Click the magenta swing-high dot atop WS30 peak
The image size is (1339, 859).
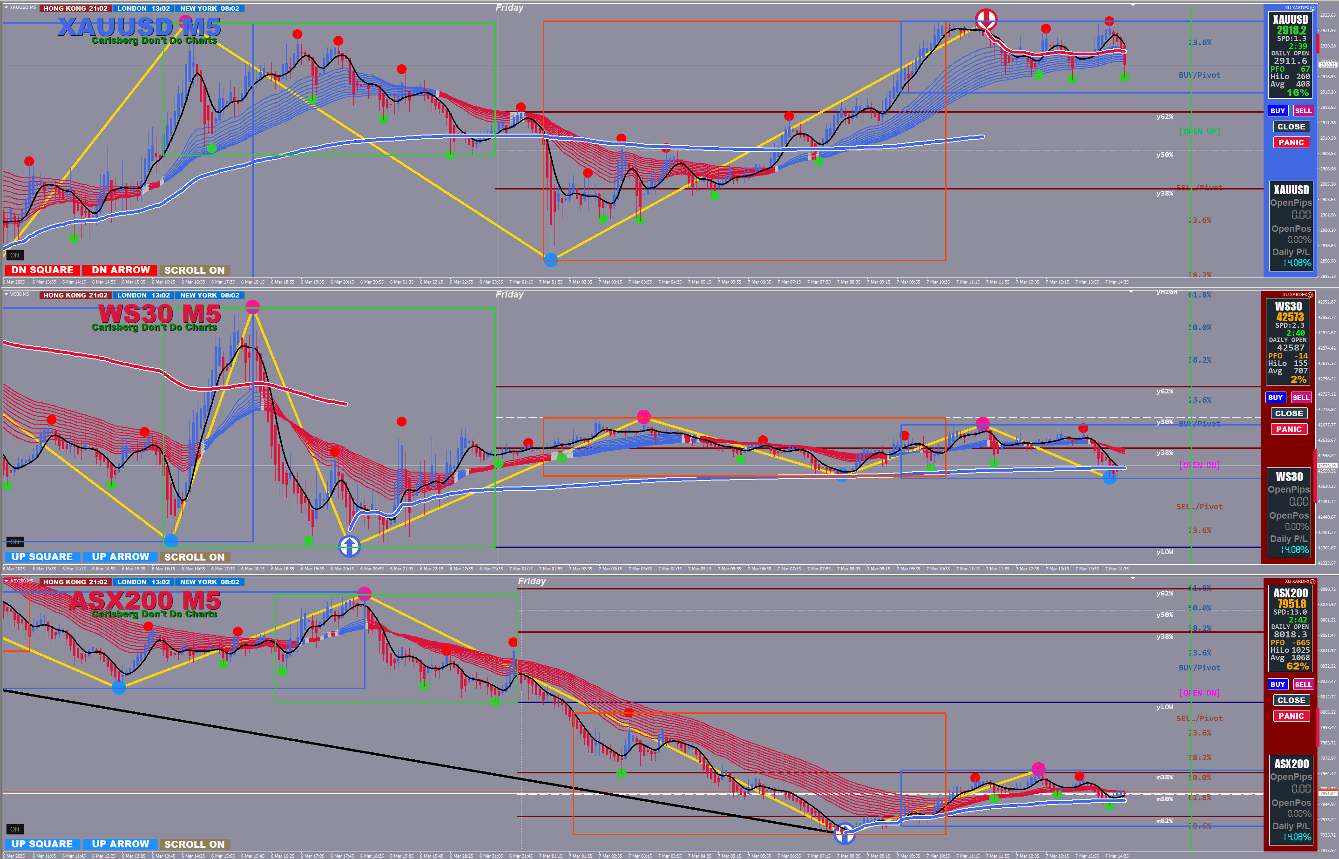(x=253, y=306)
